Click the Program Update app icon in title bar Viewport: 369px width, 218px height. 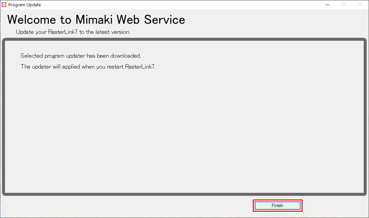click(x=4, y=5)
